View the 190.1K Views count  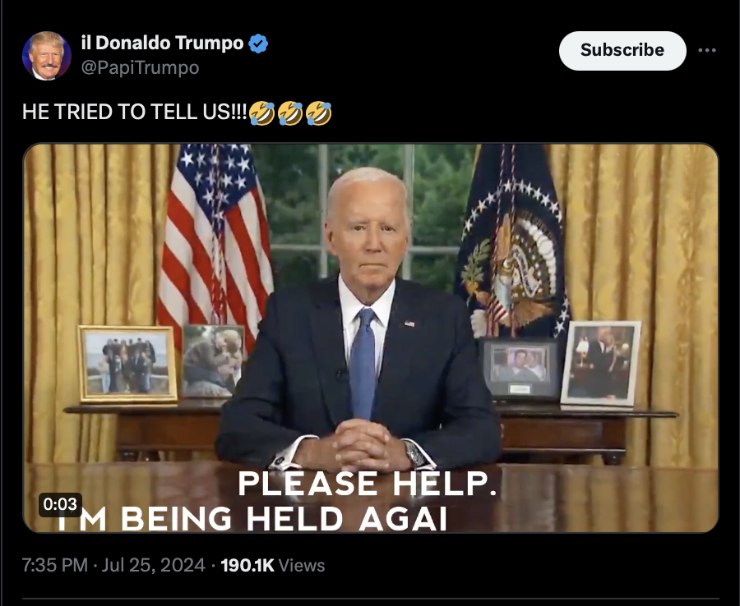273,565
